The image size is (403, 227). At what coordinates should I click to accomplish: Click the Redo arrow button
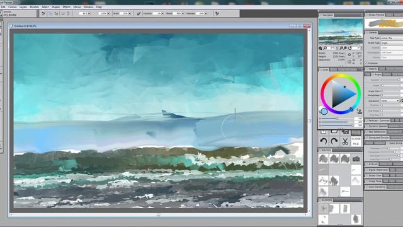[334, 141]
